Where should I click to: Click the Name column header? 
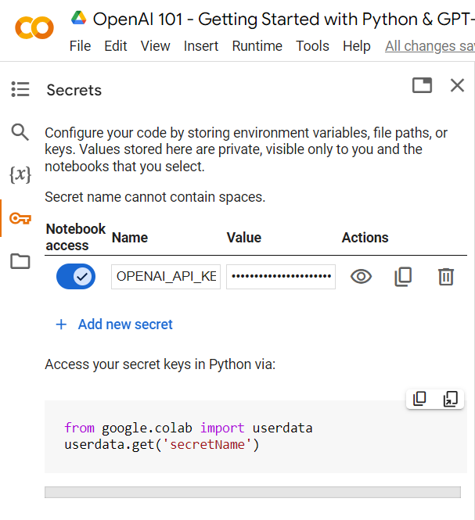[130, 238]
